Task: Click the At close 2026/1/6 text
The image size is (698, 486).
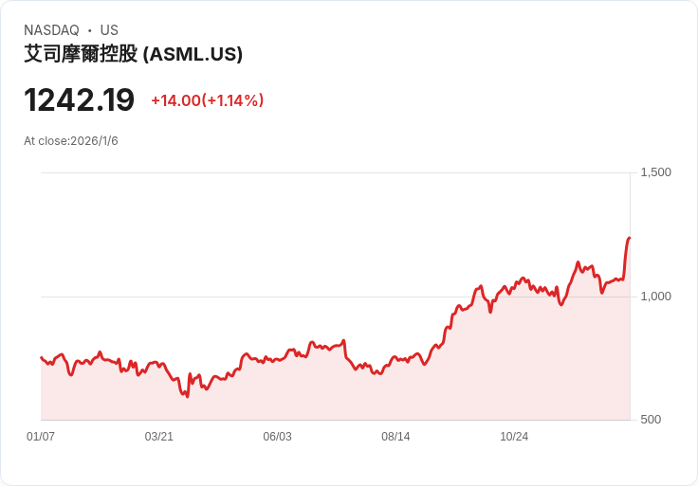Action: point(71,141)
